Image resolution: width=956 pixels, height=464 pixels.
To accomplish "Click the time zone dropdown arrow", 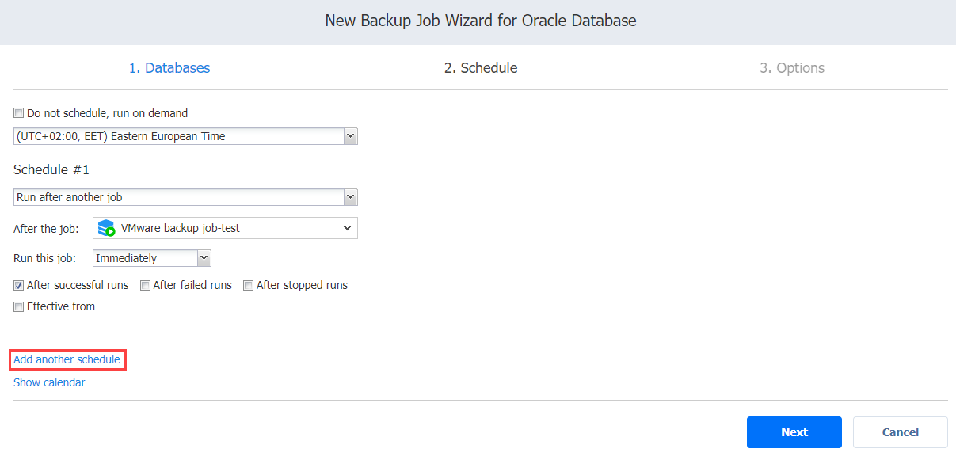I will [350, 136].
